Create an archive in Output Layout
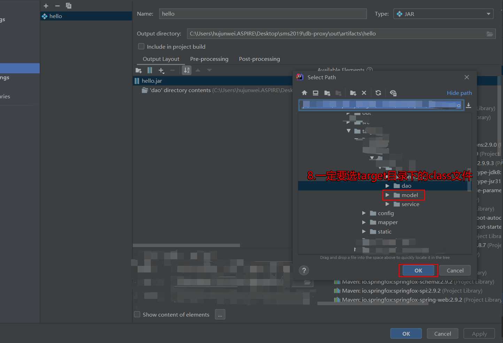Screen dimensions: 503x343 [x=150, y=70]
